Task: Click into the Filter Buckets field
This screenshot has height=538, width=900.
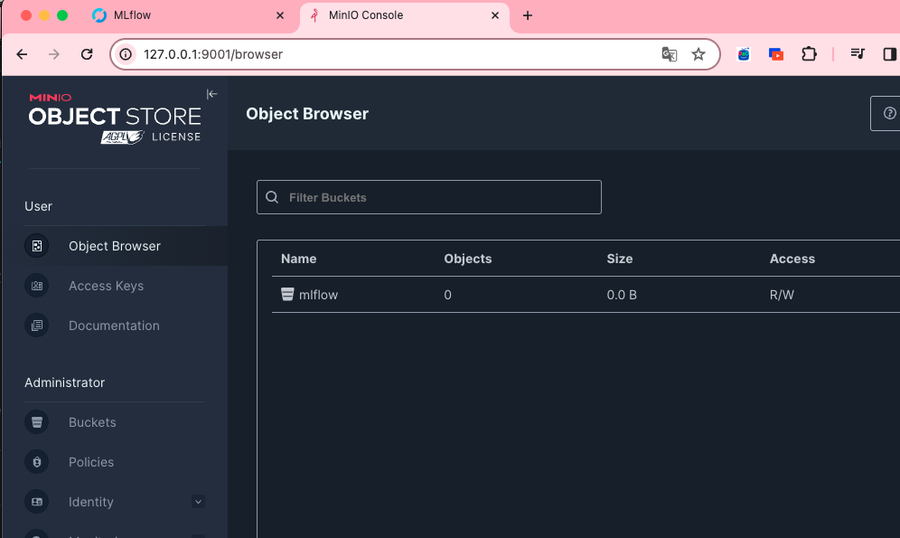Action: click(x=428, y=197)
